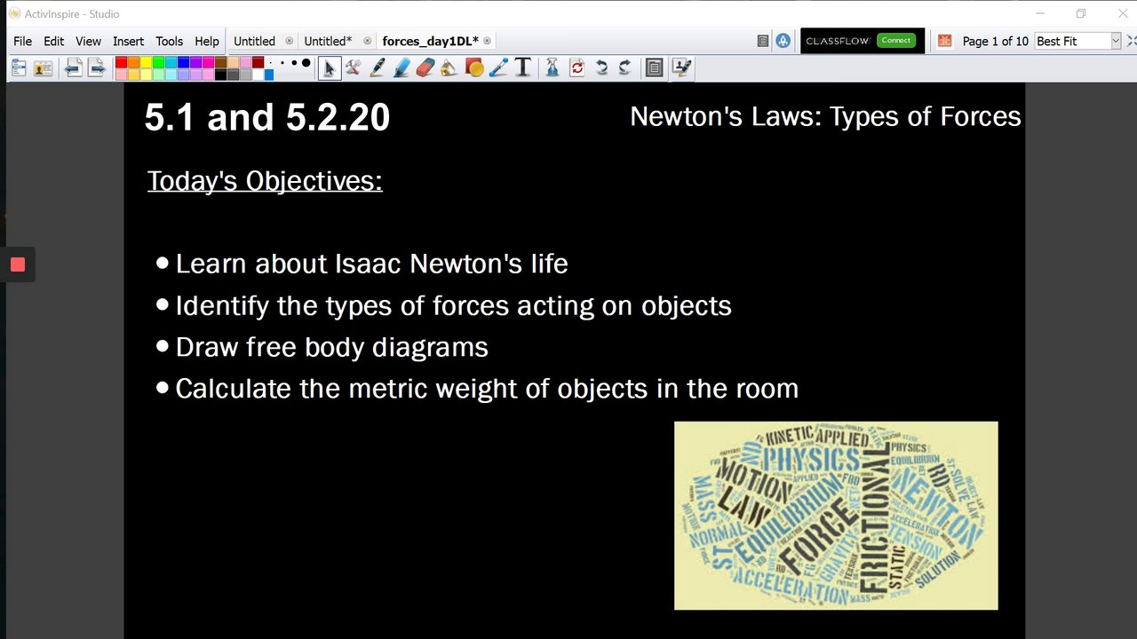Select the Highlighter tool
1137x639 pixels.
tap(402, 67)
